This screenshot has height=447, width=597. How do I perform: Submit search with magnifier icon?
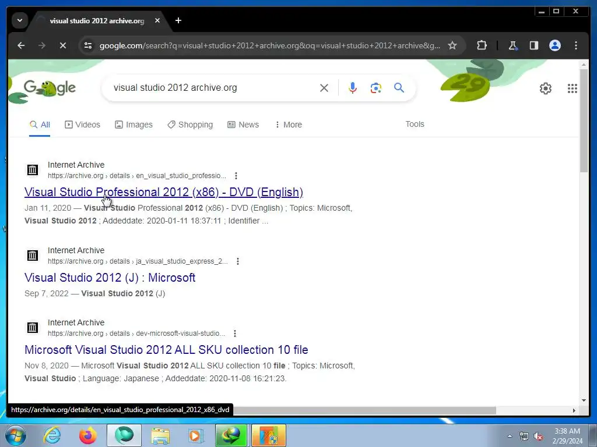[399, 88]
